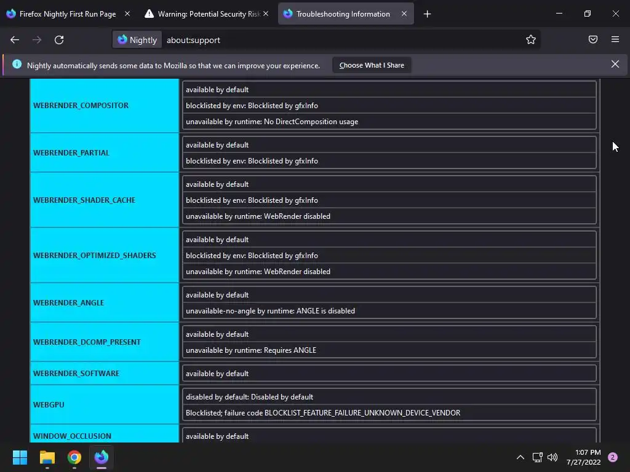
Task: Click 'No DirectComposition usage' status text
Action: (x=311, y=122)
